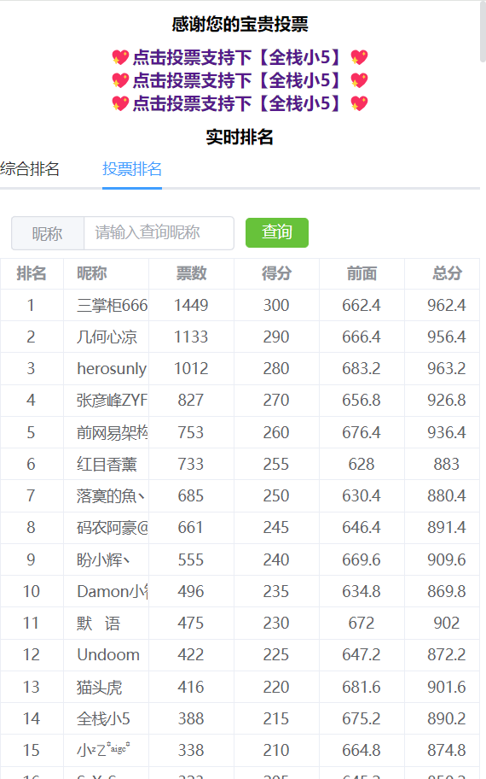
Task: Click the heart icon left of the first vote link
Action: click(x=120, y=57)
